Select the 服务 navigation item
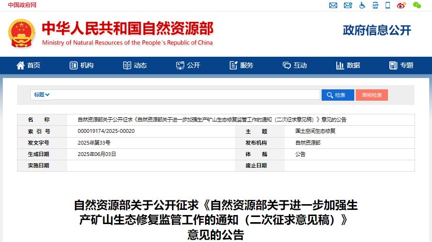 pos(241,65)
